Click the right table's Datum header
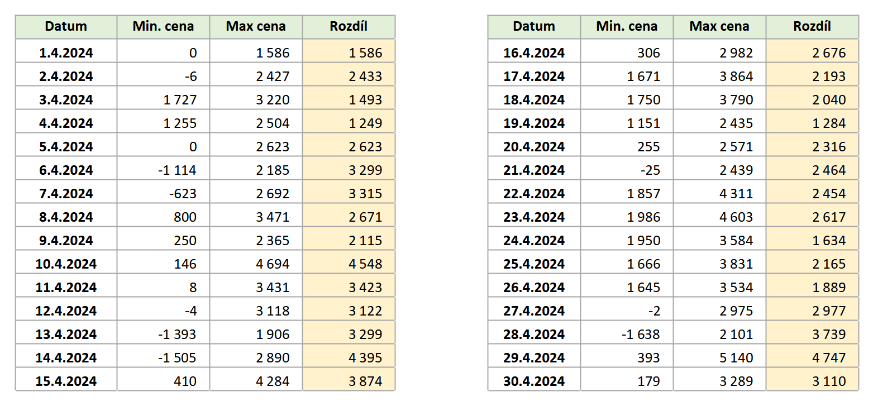873x406 pixels. pyautogui.click(x=534, y=26)
